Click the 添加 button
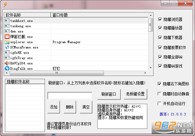Image resolution: width=195 pixels, height=136 pixels. [x=54, y=107]
